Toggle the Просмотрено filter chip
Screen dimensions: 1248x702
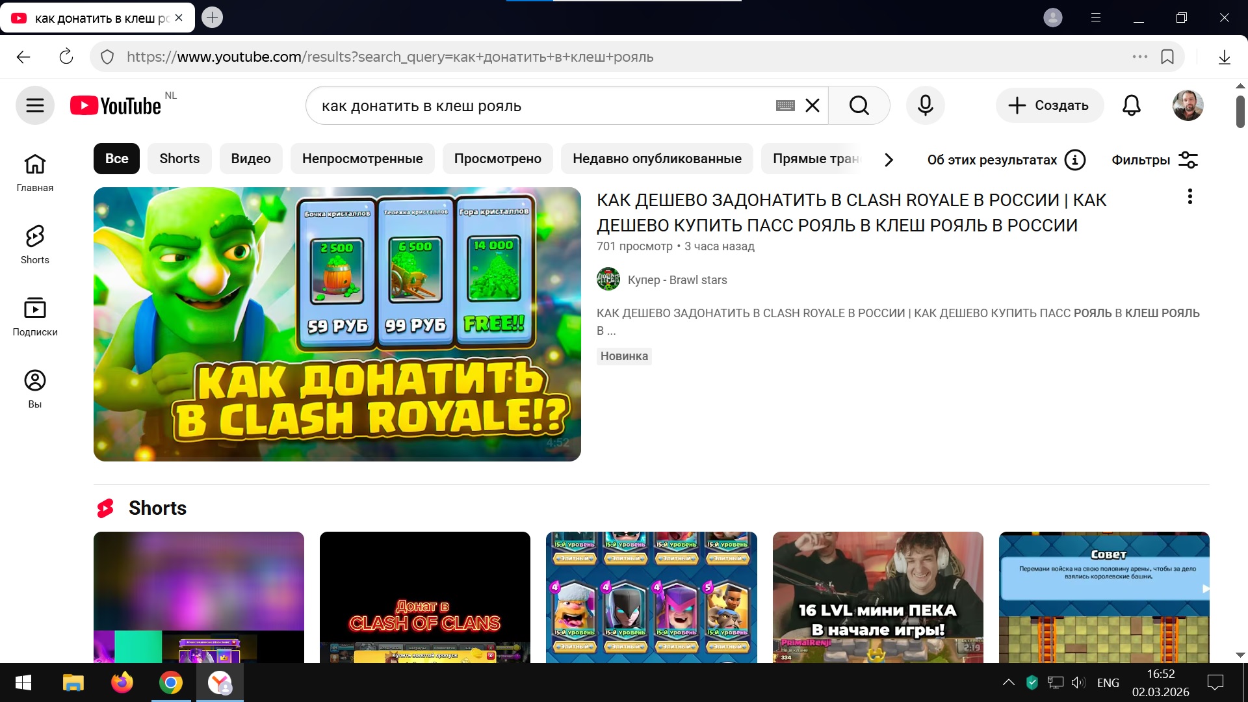coord(497,159)
